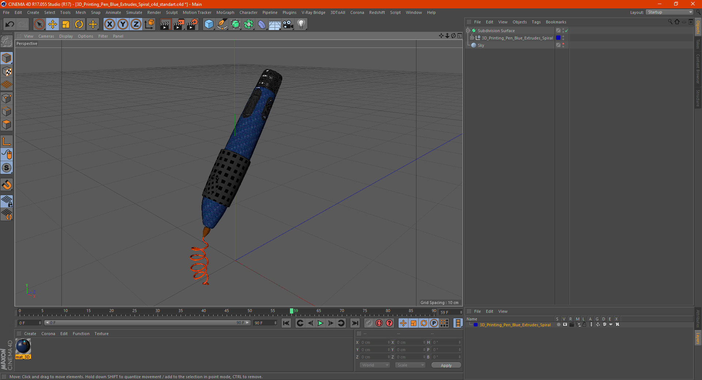Viewport: 702px width, 380px height.
Task: Select the mat_3D material thumbnail
Action: point(23,346)
